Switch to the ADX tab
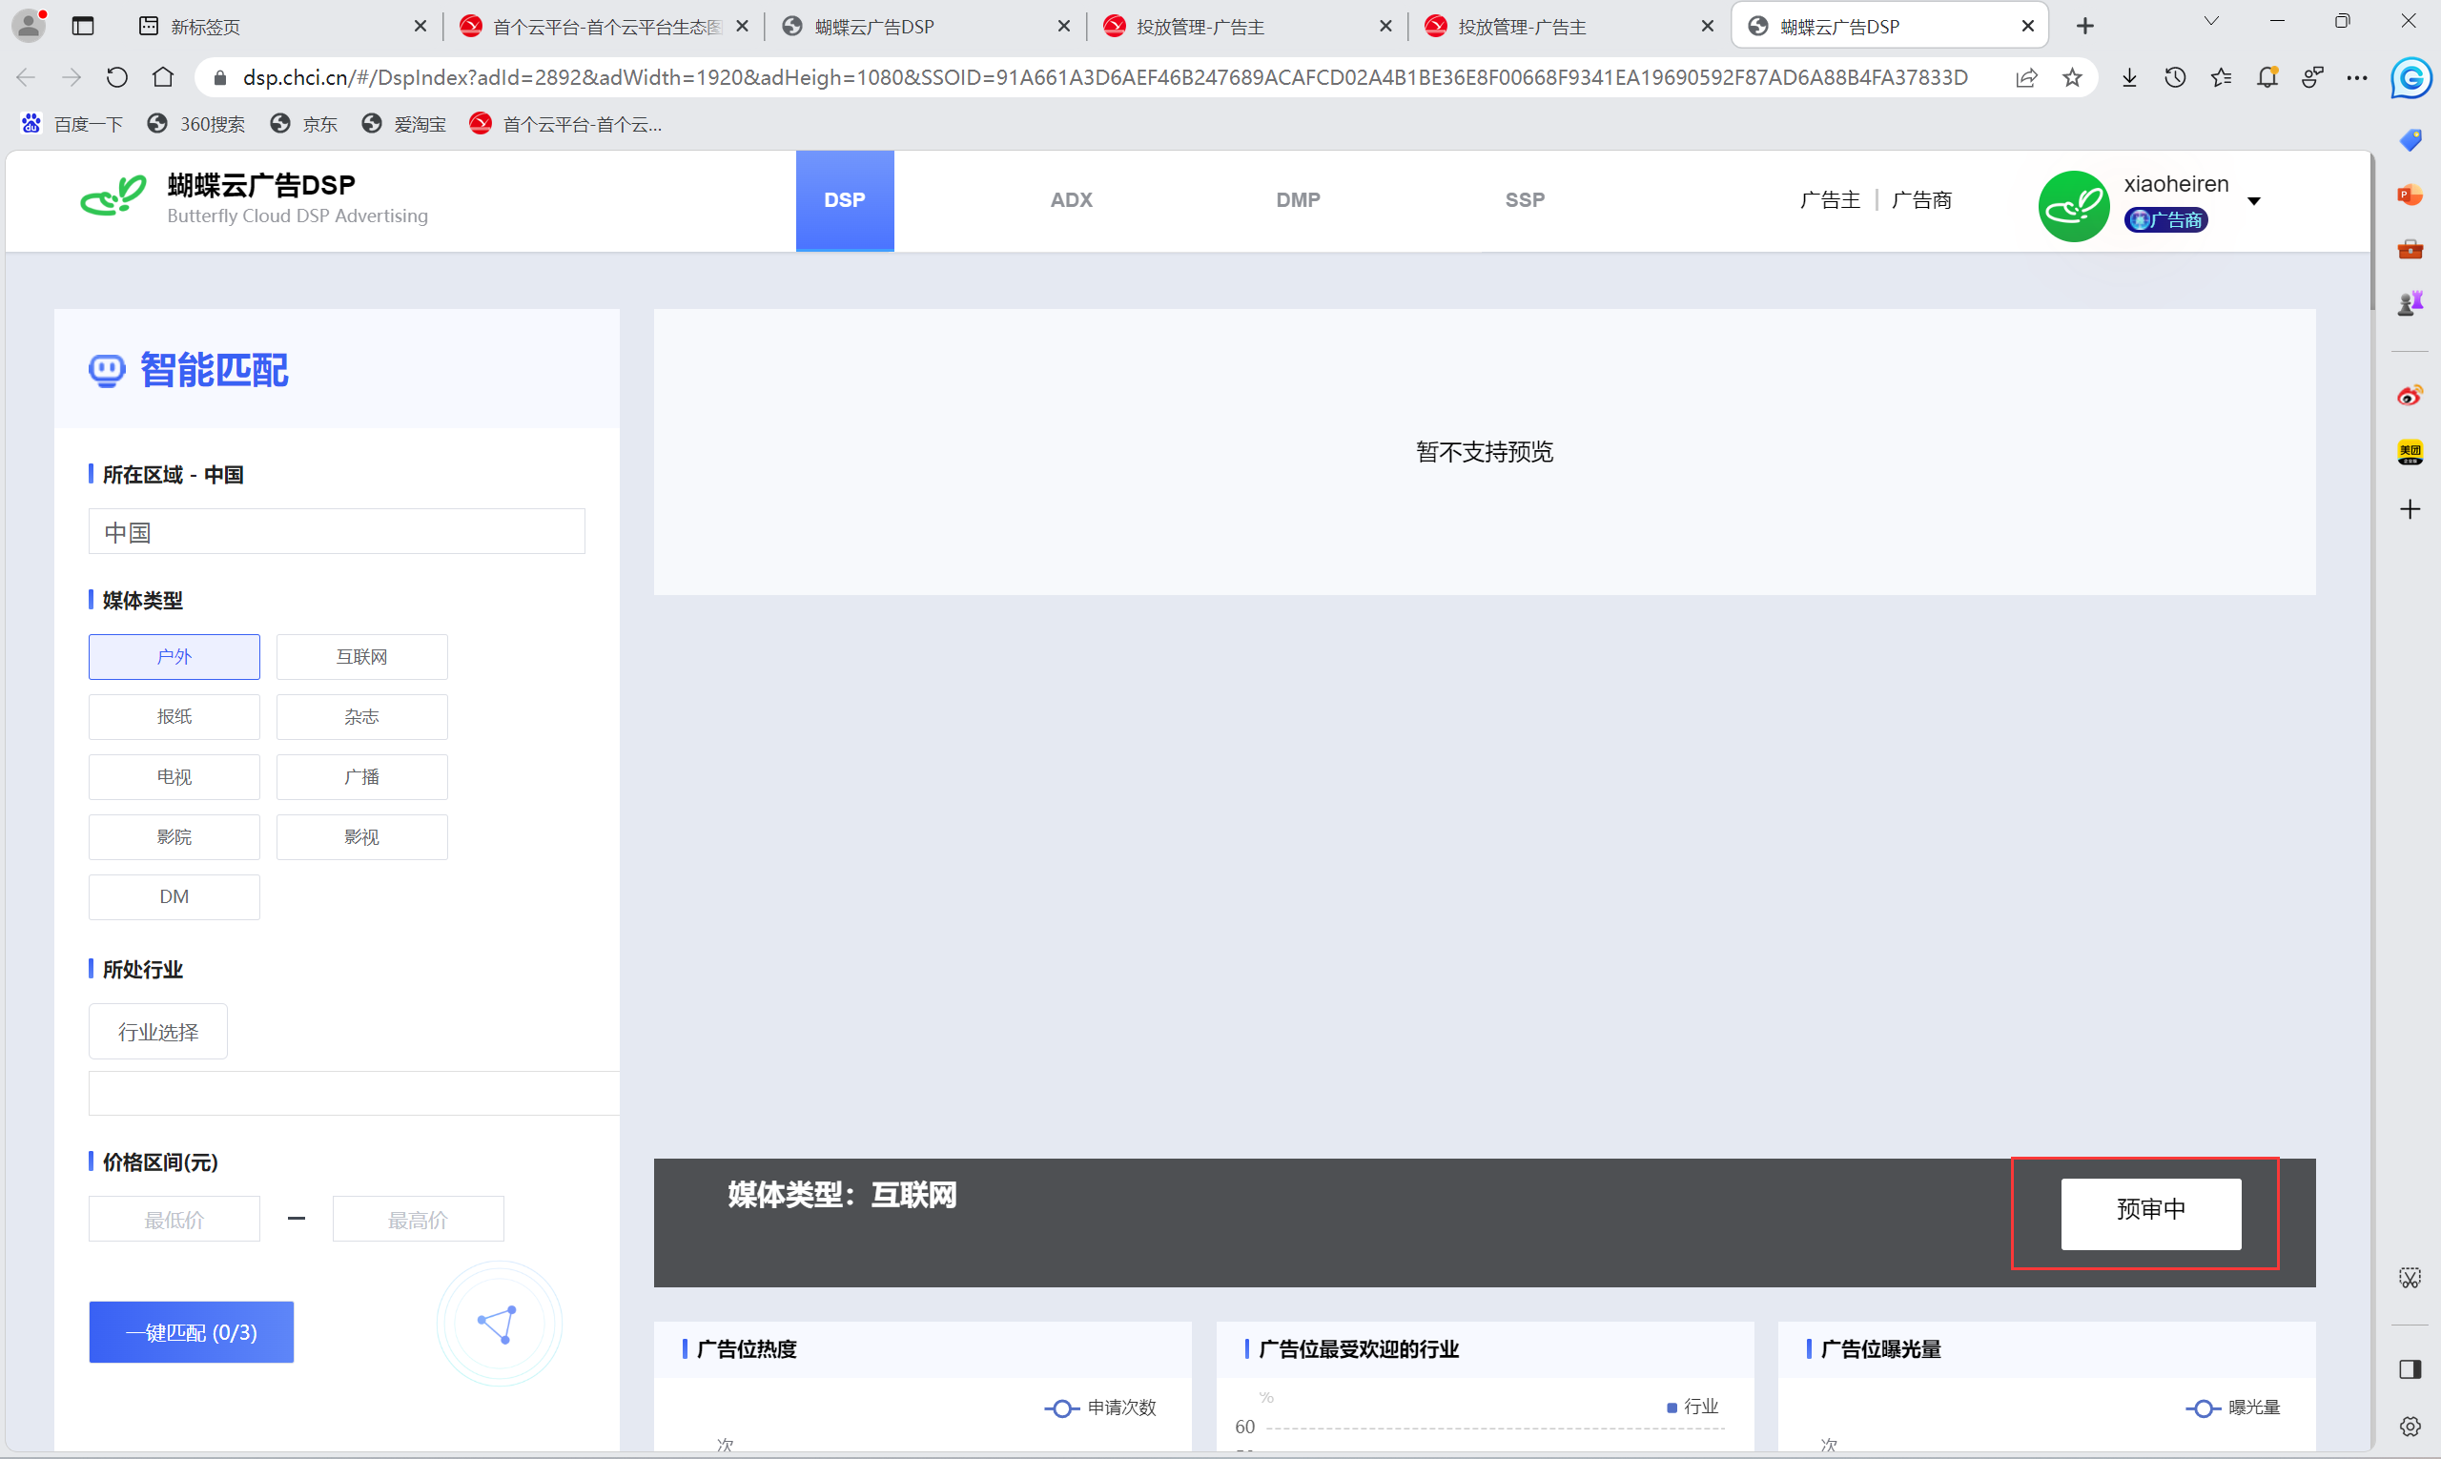Image resolution: width=2441 pixels, height=1459 pixels. pyautogui.click(x=1071, y=199)
